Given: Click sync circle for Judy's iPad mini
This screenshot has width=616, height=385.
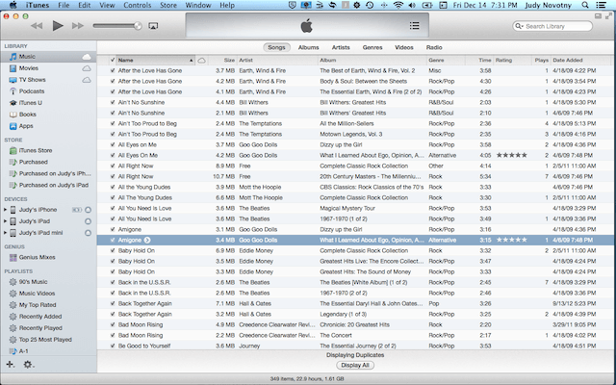Looking at the screenshot, I should pyautogui.click(x=88, y=233).
